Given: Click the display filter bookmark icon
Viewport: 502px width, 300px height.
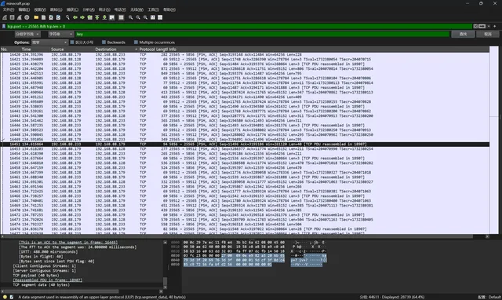Looking at the screenshot, I should (4, 26).
